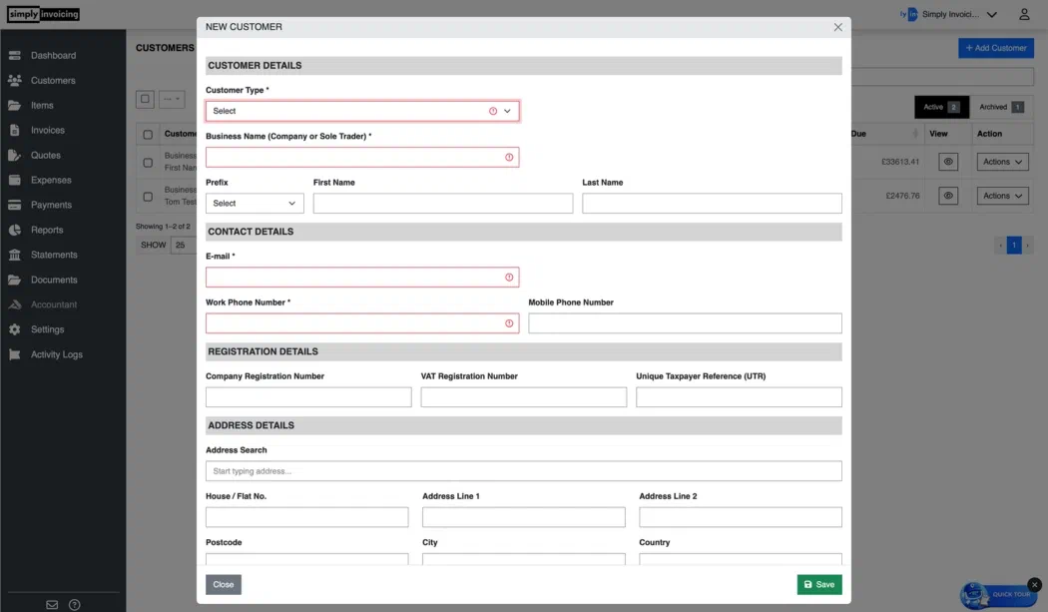1048x612 pixels.
Task: Open the Invoices section
Action: point(48,130)
